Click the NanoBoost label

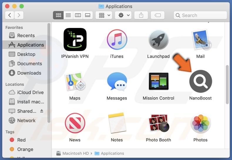point(201,98)
